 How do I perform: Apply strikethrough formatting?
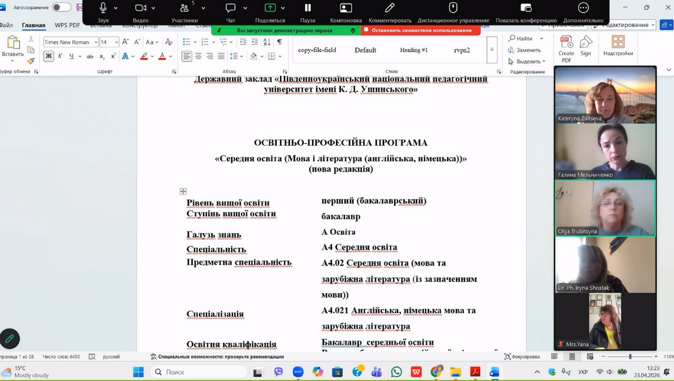coord(90,56)
